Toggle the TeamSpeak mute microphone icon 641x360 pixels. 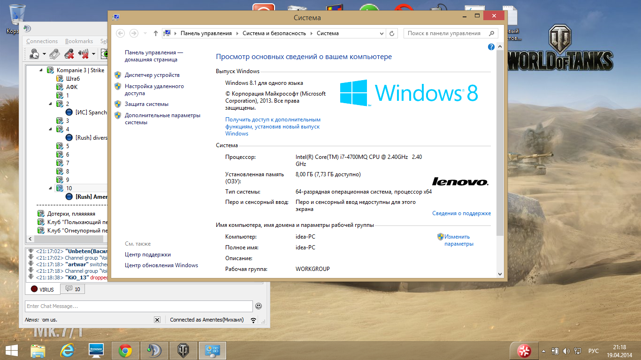point(69,54)
